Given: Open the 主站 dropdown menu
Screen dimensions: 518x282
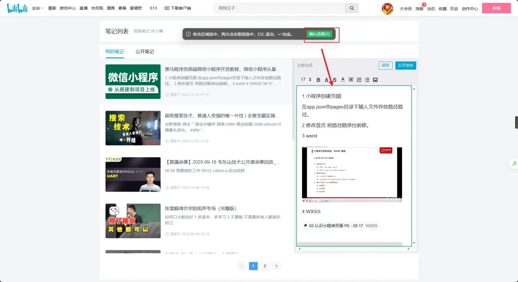Looking at the screenshot, I should click(38, 8).
